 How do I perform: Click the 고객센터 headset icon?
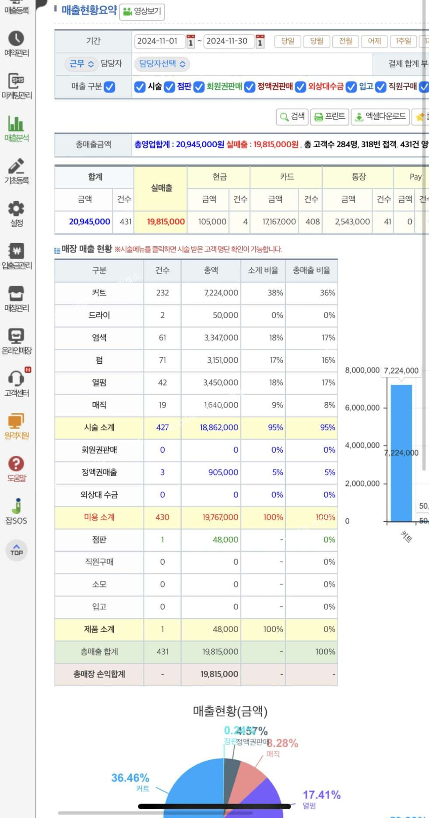pyautogui.click(x=16, y=379)
